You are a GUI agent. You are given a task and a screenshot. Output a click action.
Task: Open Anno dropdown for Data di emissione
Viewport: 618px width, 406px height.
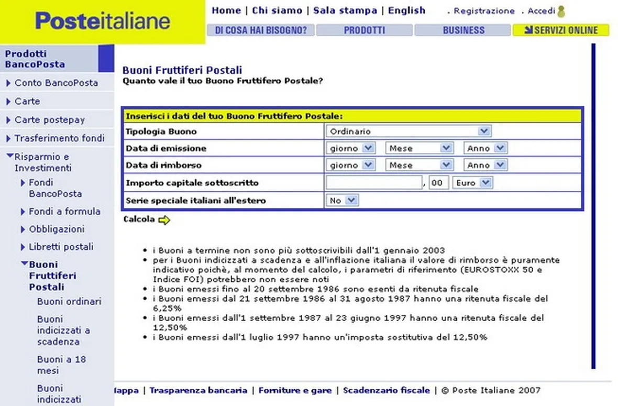point(485,148)
